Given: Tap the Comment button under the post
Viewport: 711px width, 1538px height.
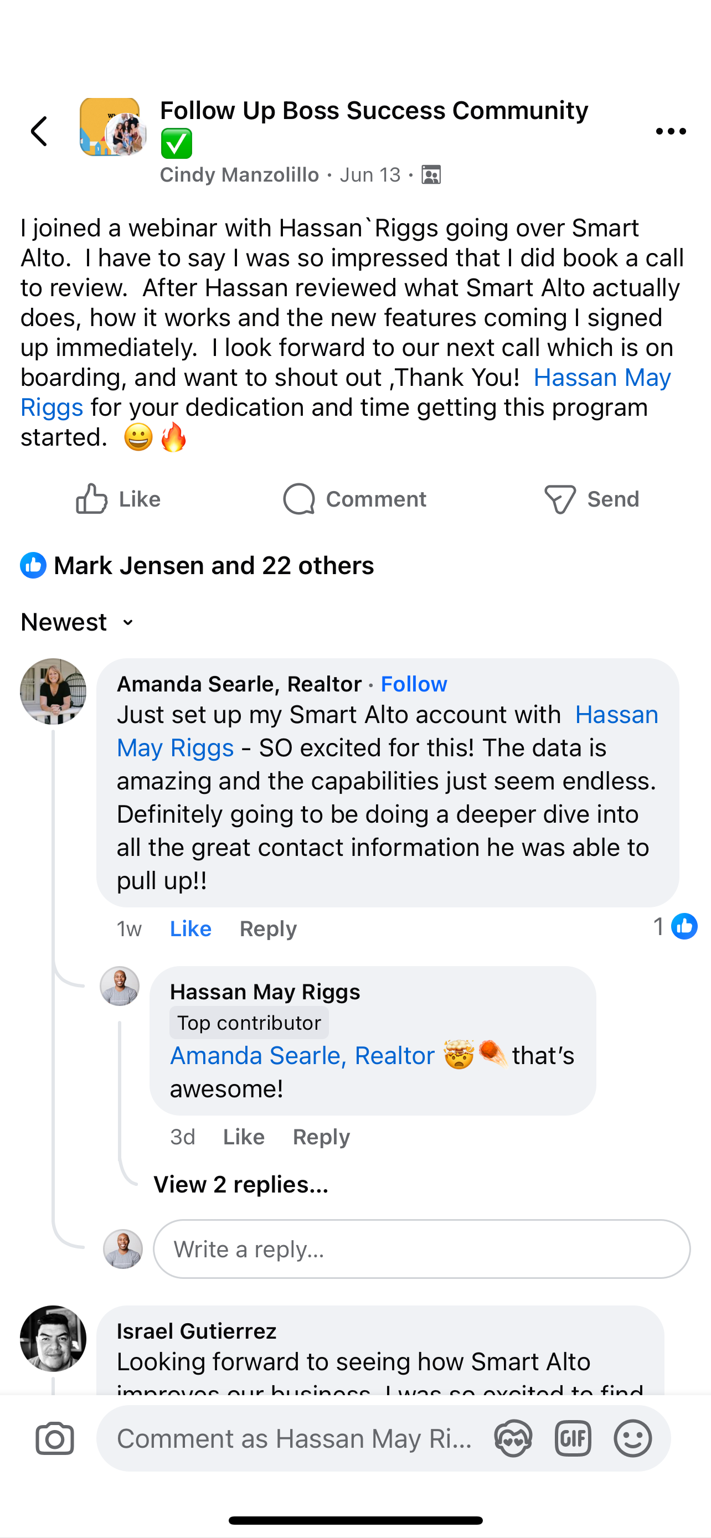Looking at the screenshot, I should [354, 499].
